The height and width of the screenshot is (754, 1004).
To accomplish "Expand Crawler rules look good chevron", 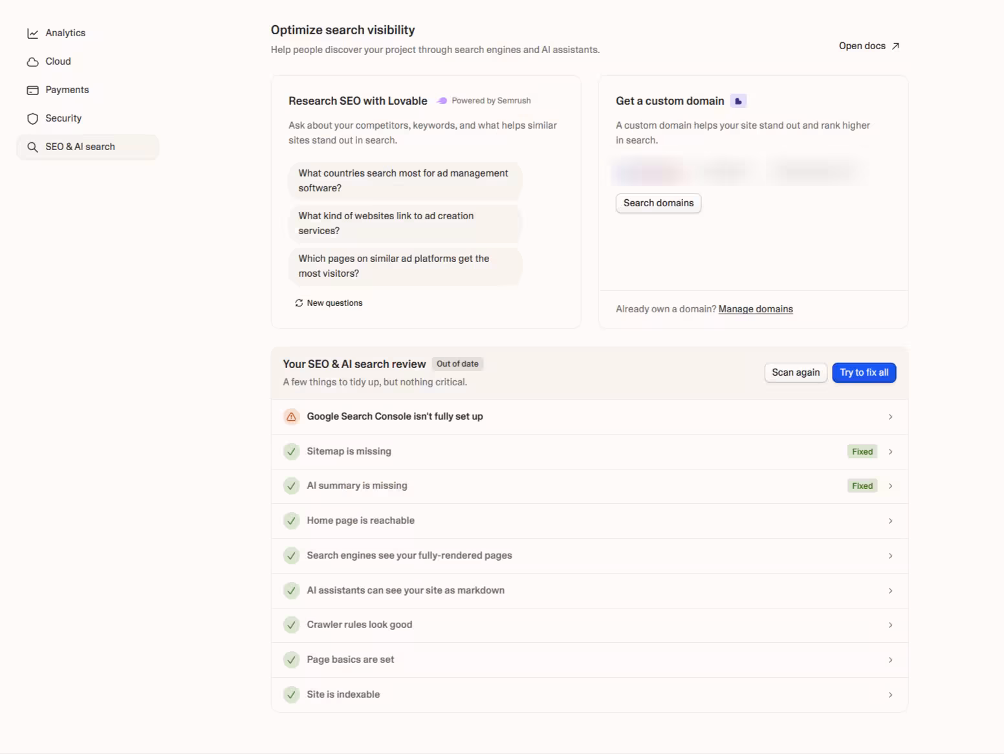I will [x=891, y=625].
